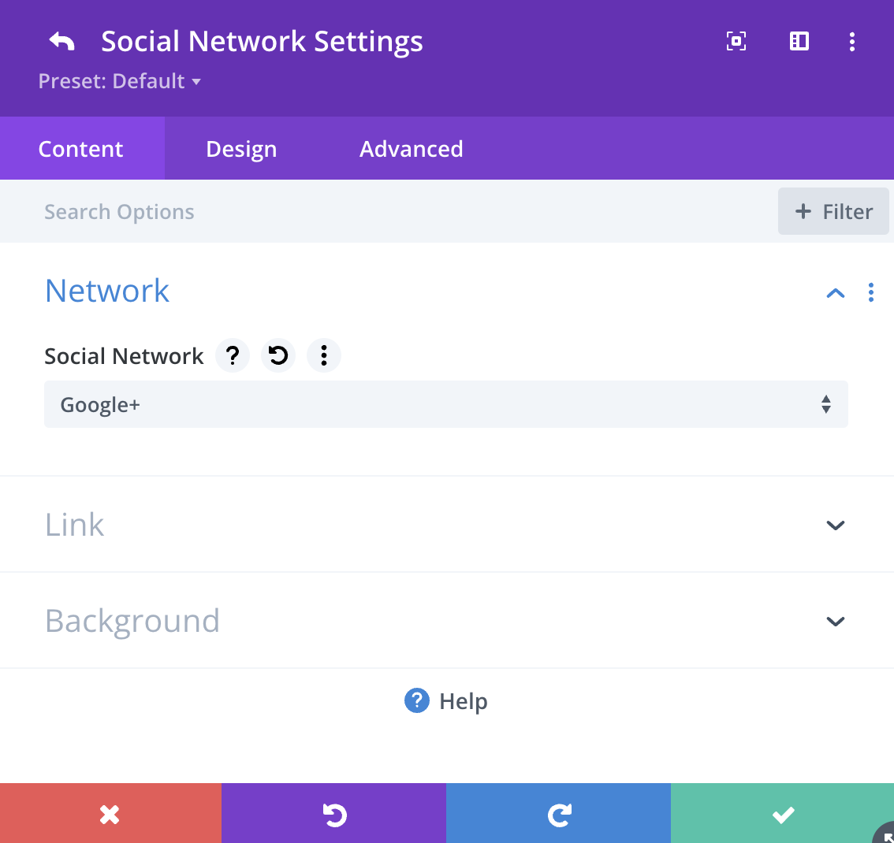This screenshot has height=843, width=894.
Task: Save changes with green checkmark button
Action: click(x=782, y=813)
